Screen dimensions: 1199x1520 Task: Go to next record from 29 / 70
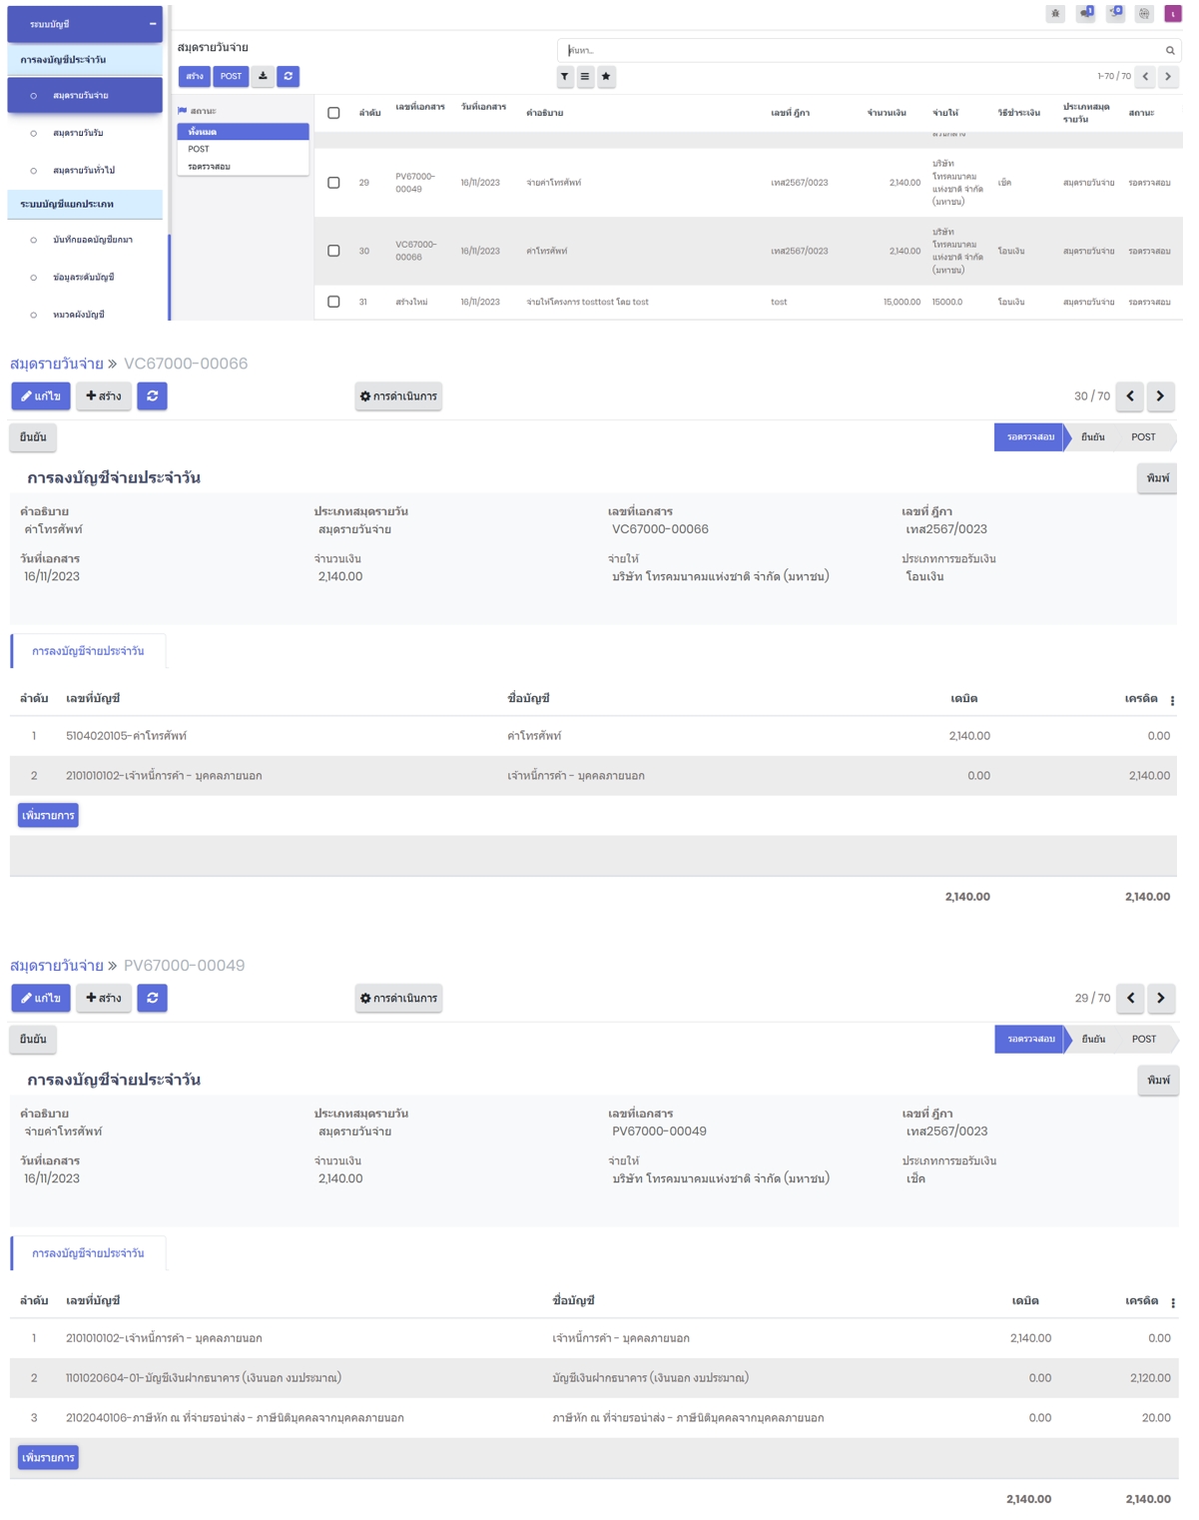[x=1160, y=999]
